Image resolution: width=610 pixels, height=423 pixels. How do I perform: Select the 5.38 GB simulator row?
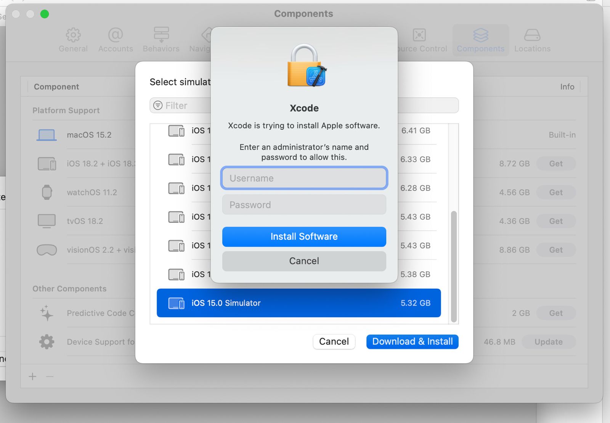[x=299, y=274]
